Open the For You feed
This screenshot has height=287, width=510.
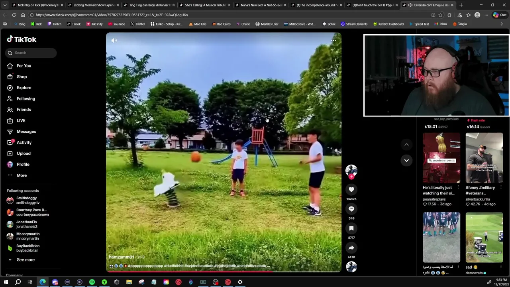(24, 66)
